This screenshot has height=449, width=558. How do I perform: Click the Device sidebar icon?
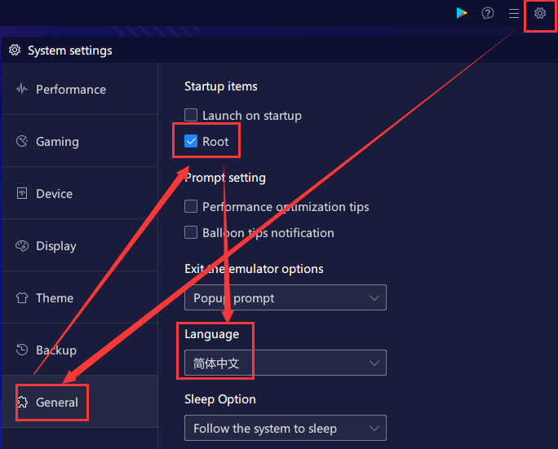point(22,193)
